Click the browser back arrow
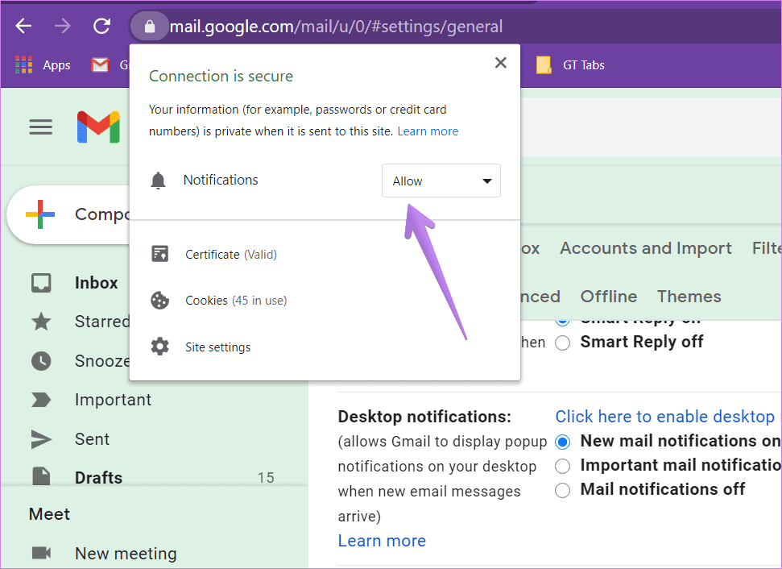 point(23,26)
